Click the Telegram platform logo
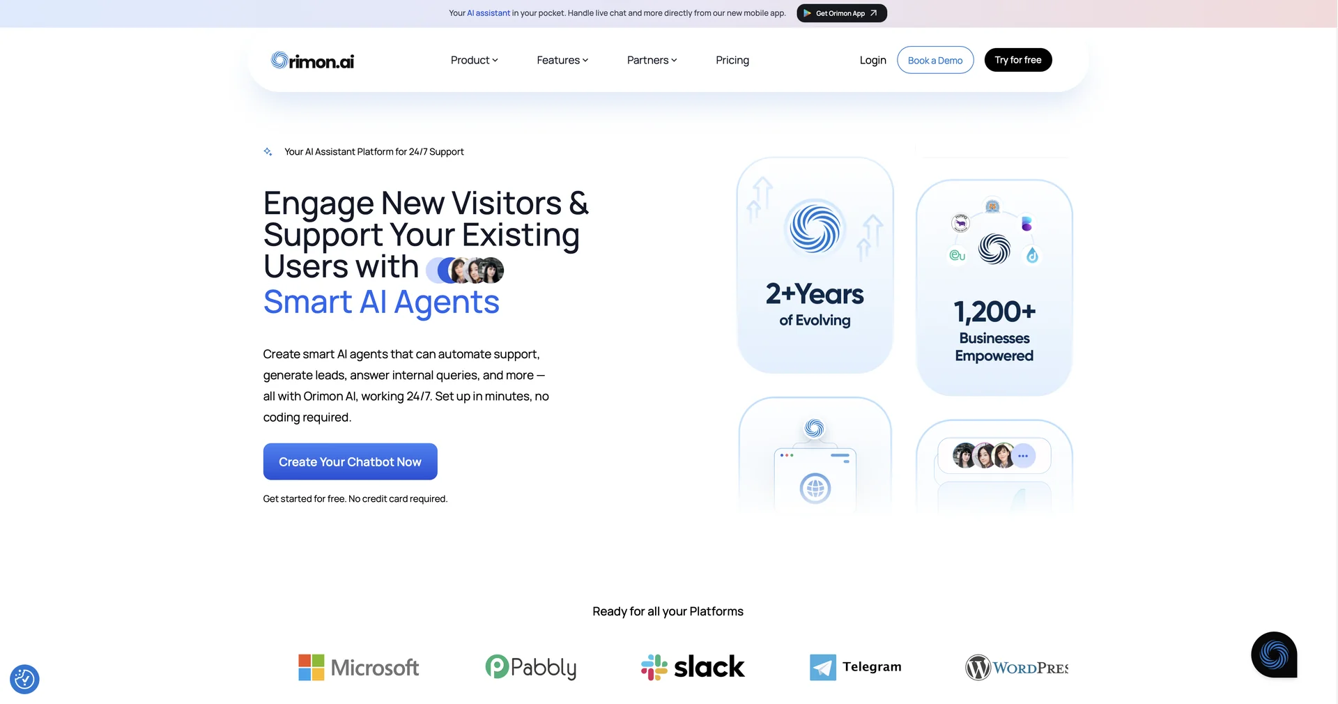Screen dimensions: 1338x704 [x=855, y=667]
